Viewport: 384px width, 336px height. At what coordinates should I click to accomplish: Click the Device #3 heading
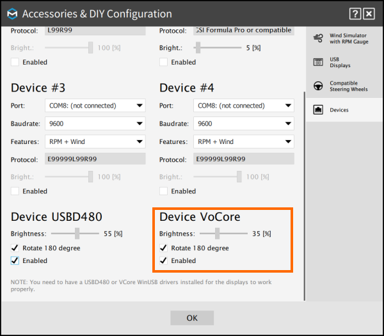click(38, 88)
